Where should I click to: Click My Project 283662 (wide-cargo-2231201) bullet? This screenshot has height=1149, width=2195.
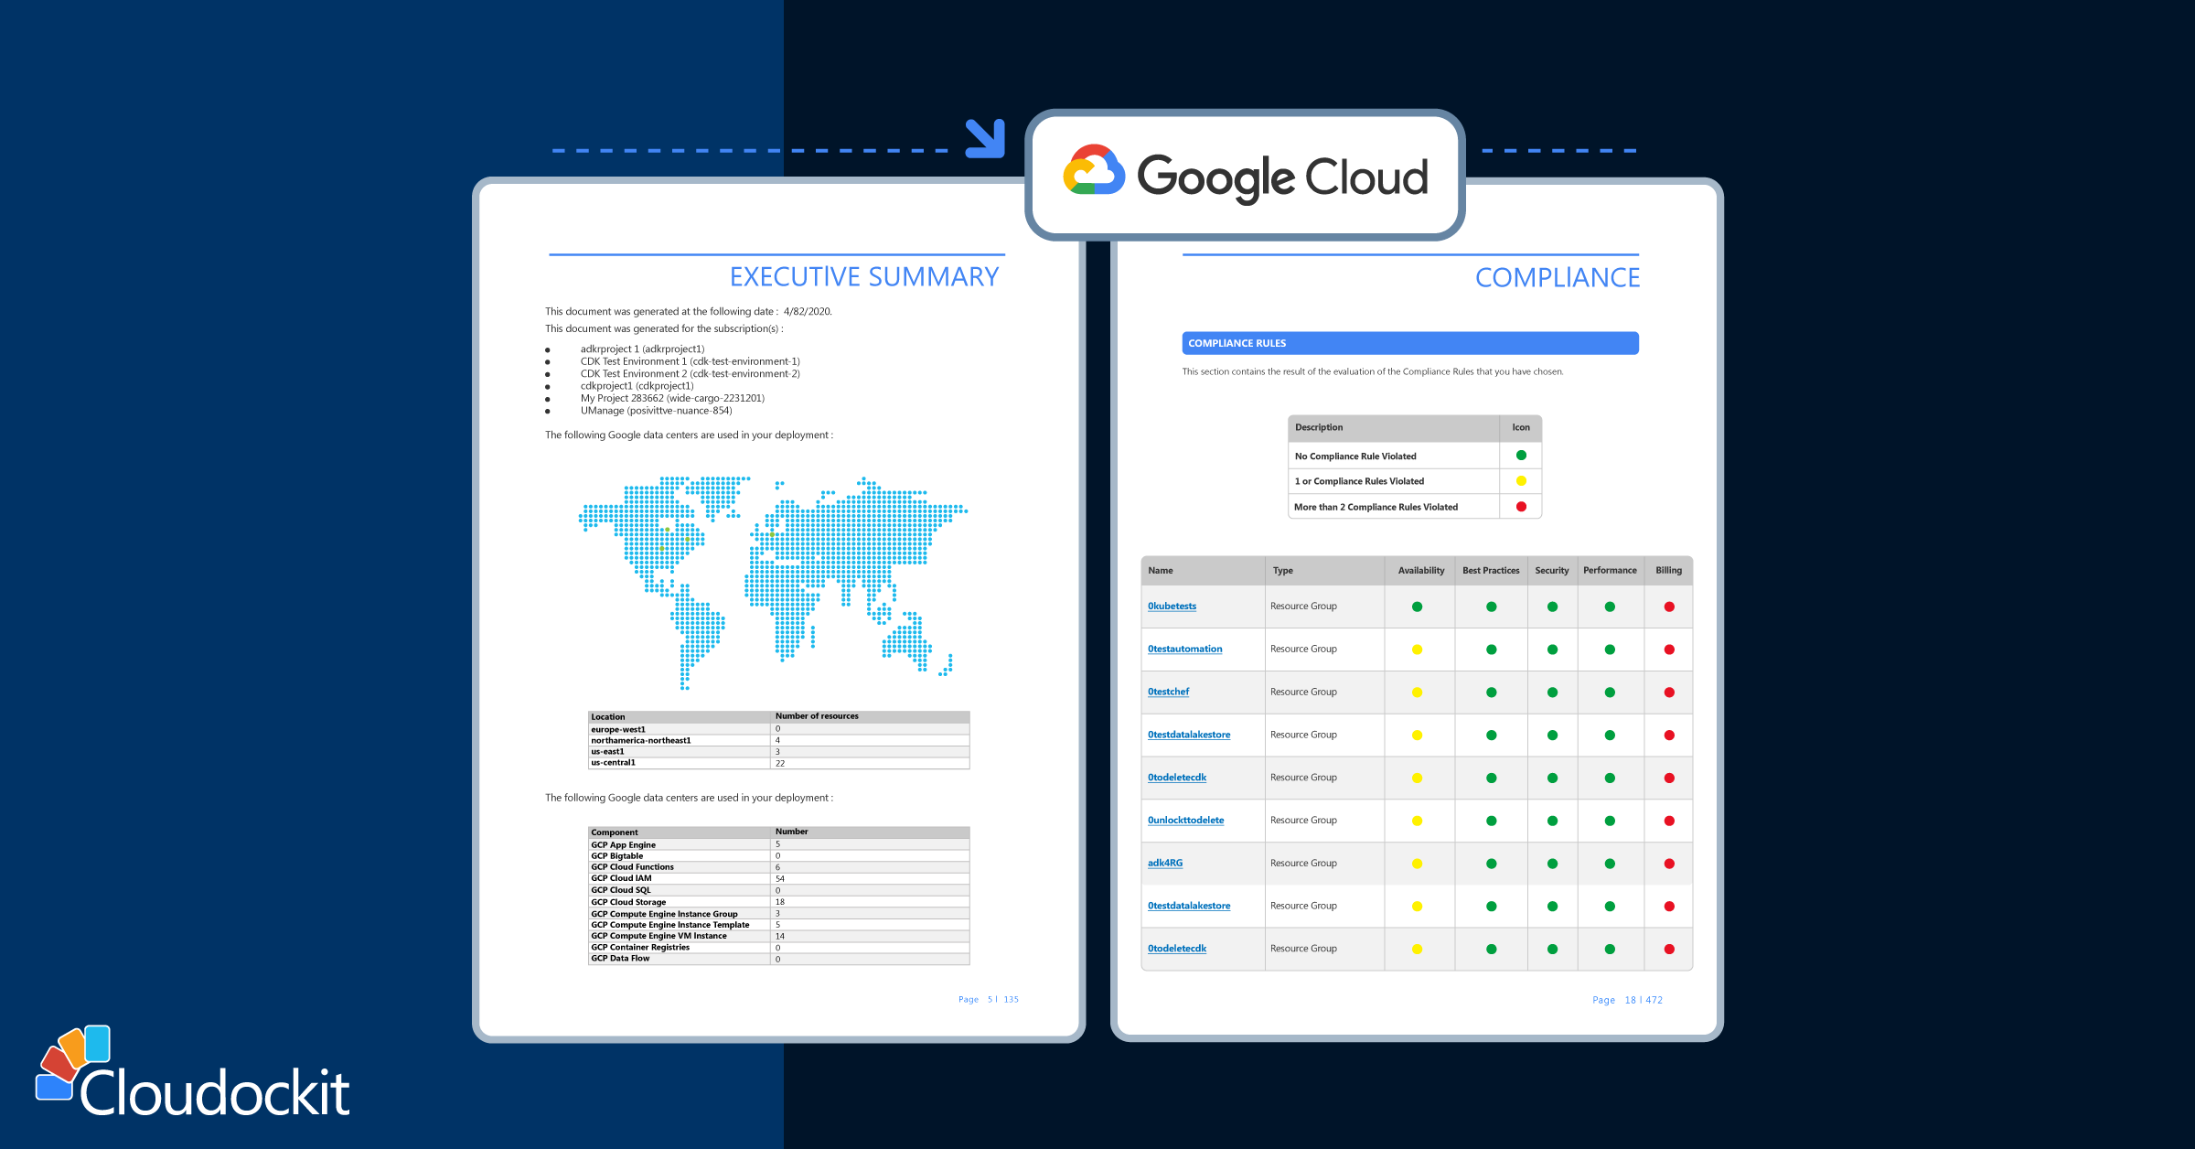point(672,398)
